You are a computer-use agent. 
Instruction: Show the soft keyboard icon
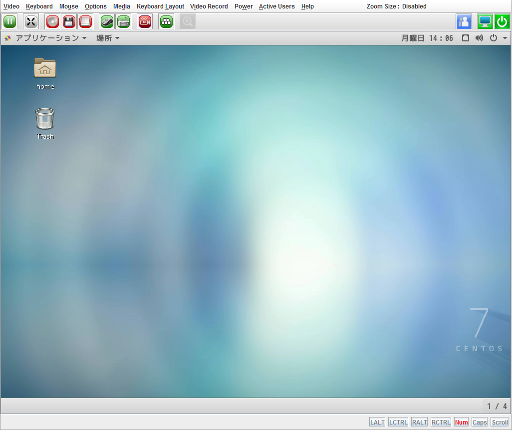[123, 22]
